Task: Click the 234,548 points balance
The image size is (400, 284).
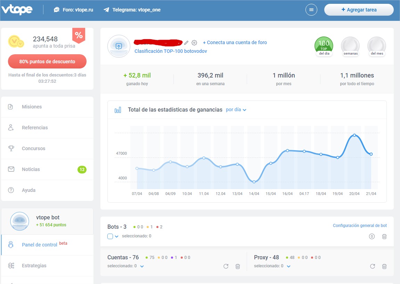Action: 45,39
